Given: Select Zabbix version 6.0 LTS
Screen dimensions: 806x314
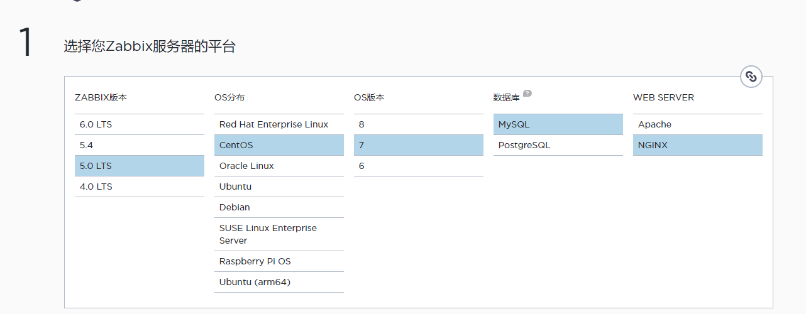Looking at the screenshot, I should 140,124.
